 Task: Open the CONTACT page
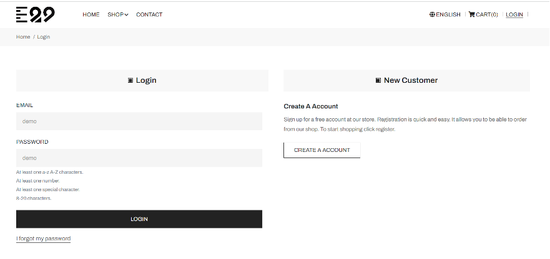point(149,14)
